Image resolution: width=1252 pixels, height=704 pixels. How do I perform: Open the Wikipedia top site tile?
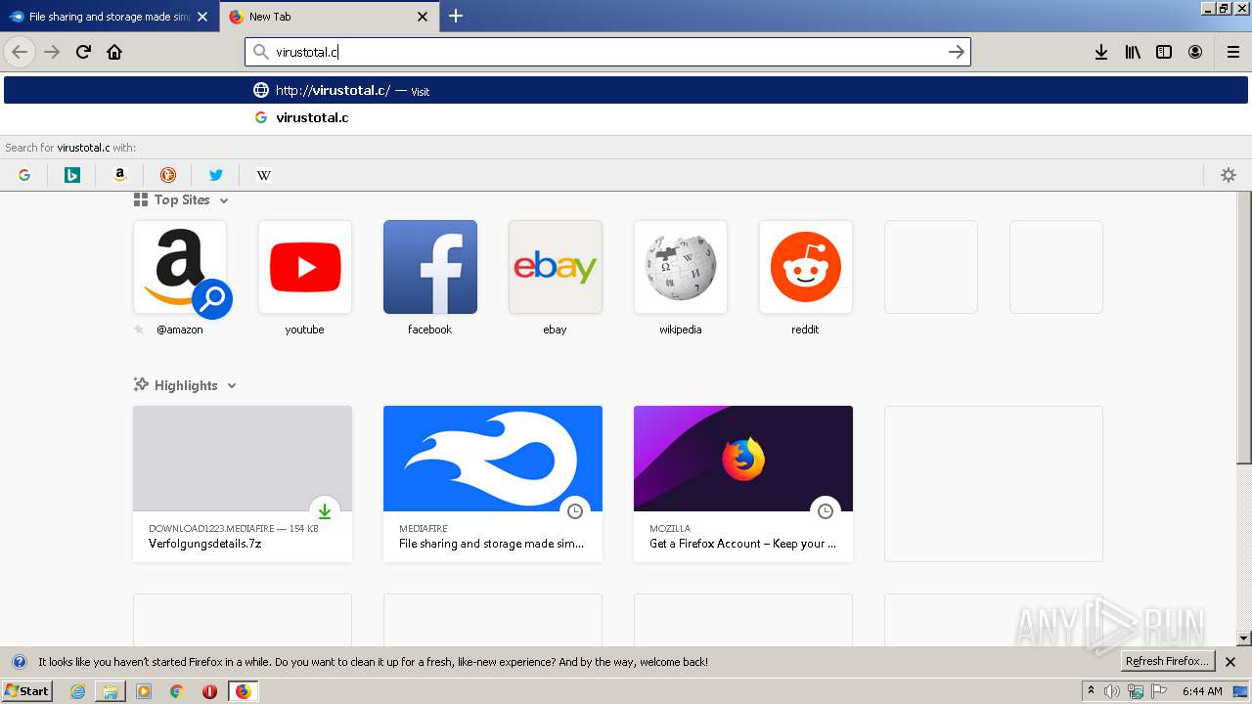pos(681,267)
